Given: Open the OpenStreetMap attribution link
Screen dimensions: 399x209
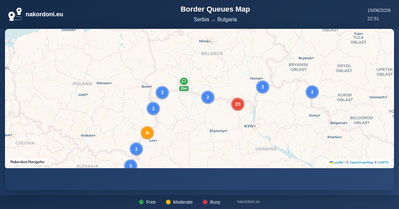Looking at the screenshot, I should click(x=361, y=163).
